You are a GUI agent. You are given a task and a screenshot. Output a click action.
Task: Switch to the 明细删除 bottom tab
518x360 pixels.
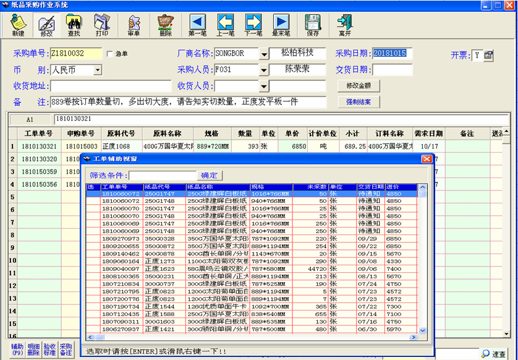(x=33, y=349)
